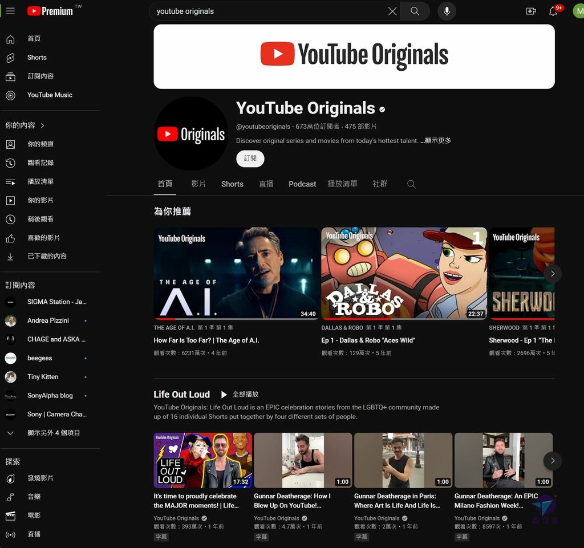Open the hamburger guide menu
The height and width of the screenshot is (548, 584).
coord(10,11)
